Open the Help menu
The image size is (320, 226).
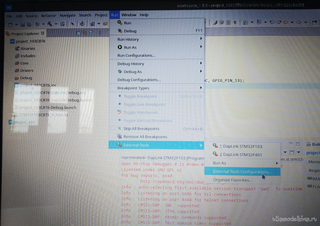(x=144, y=15)
